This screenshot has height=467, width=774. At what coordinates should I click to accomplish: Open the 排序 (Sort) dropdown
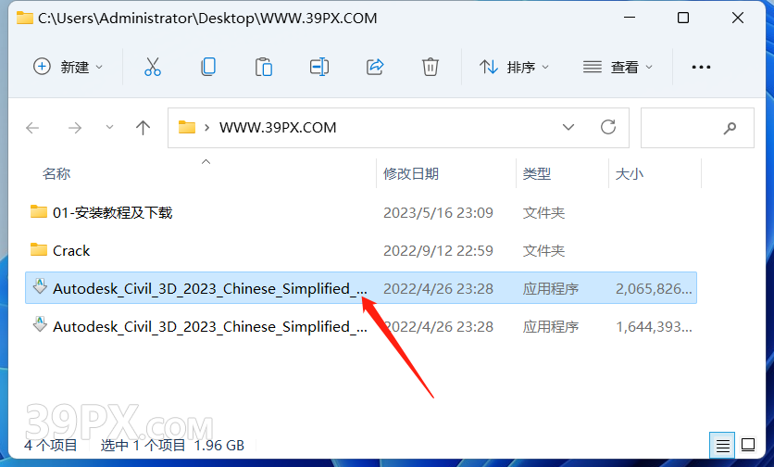[514, 67]
